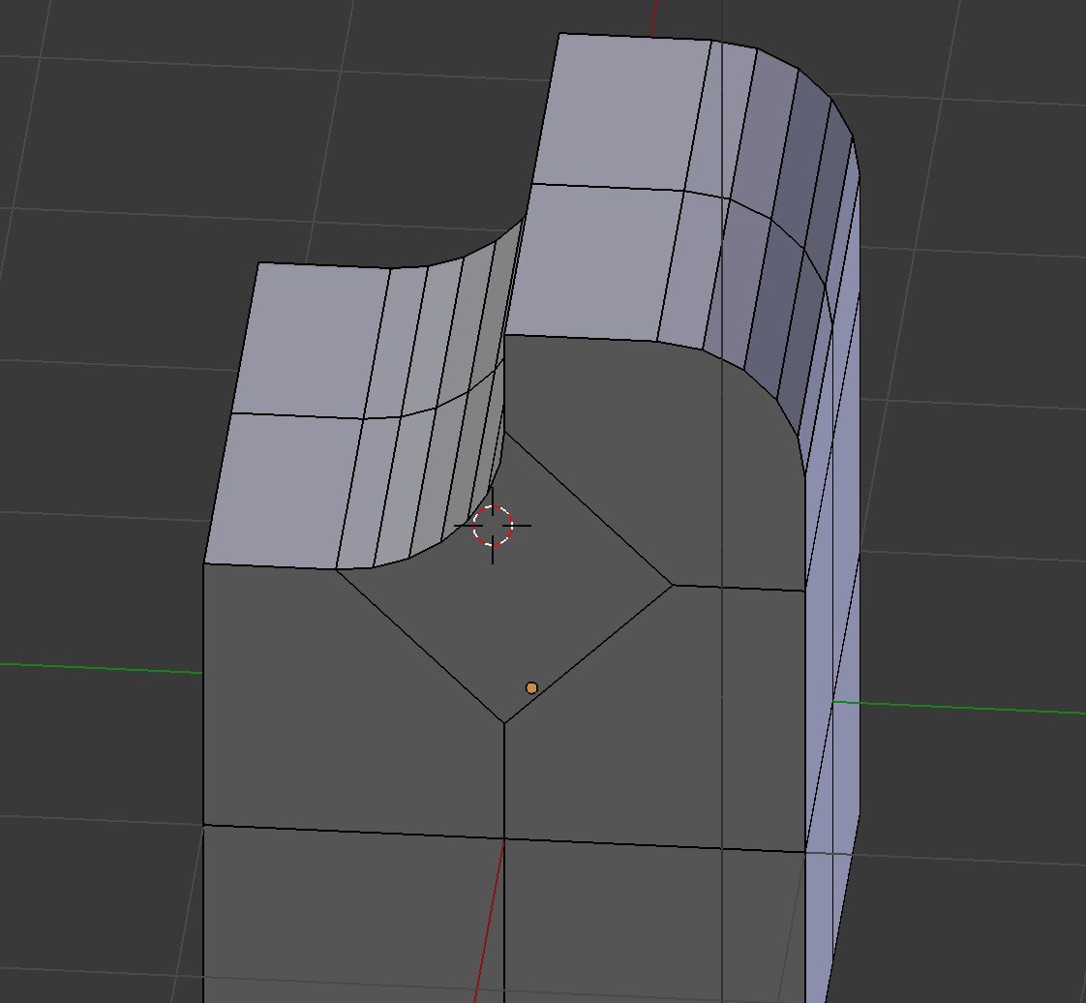The height and width of the screenshot is (1003, 1086).
Task: Select the right corner vertex of the diamond face
Action: pos(674,586)
